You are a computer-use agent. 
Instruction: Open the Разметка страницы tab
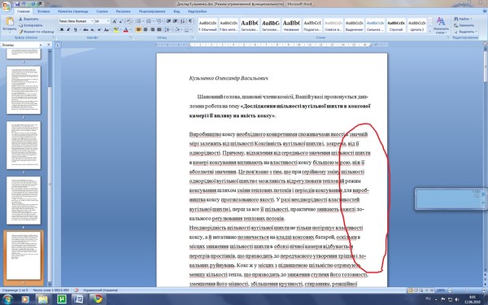click(73, 11)
